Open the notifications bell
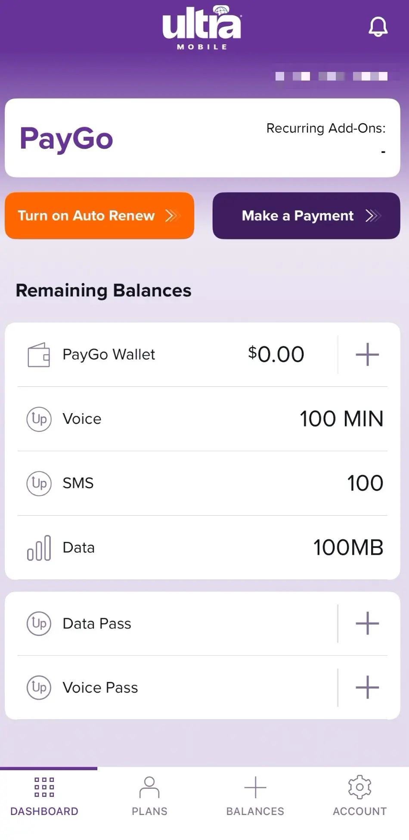This screenshot has width=409, height=840. point(378,28)
